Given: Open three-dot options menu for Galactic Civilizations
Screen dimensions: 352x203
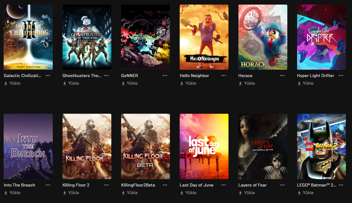Looking at the screenshot, I should pos(48,76).
